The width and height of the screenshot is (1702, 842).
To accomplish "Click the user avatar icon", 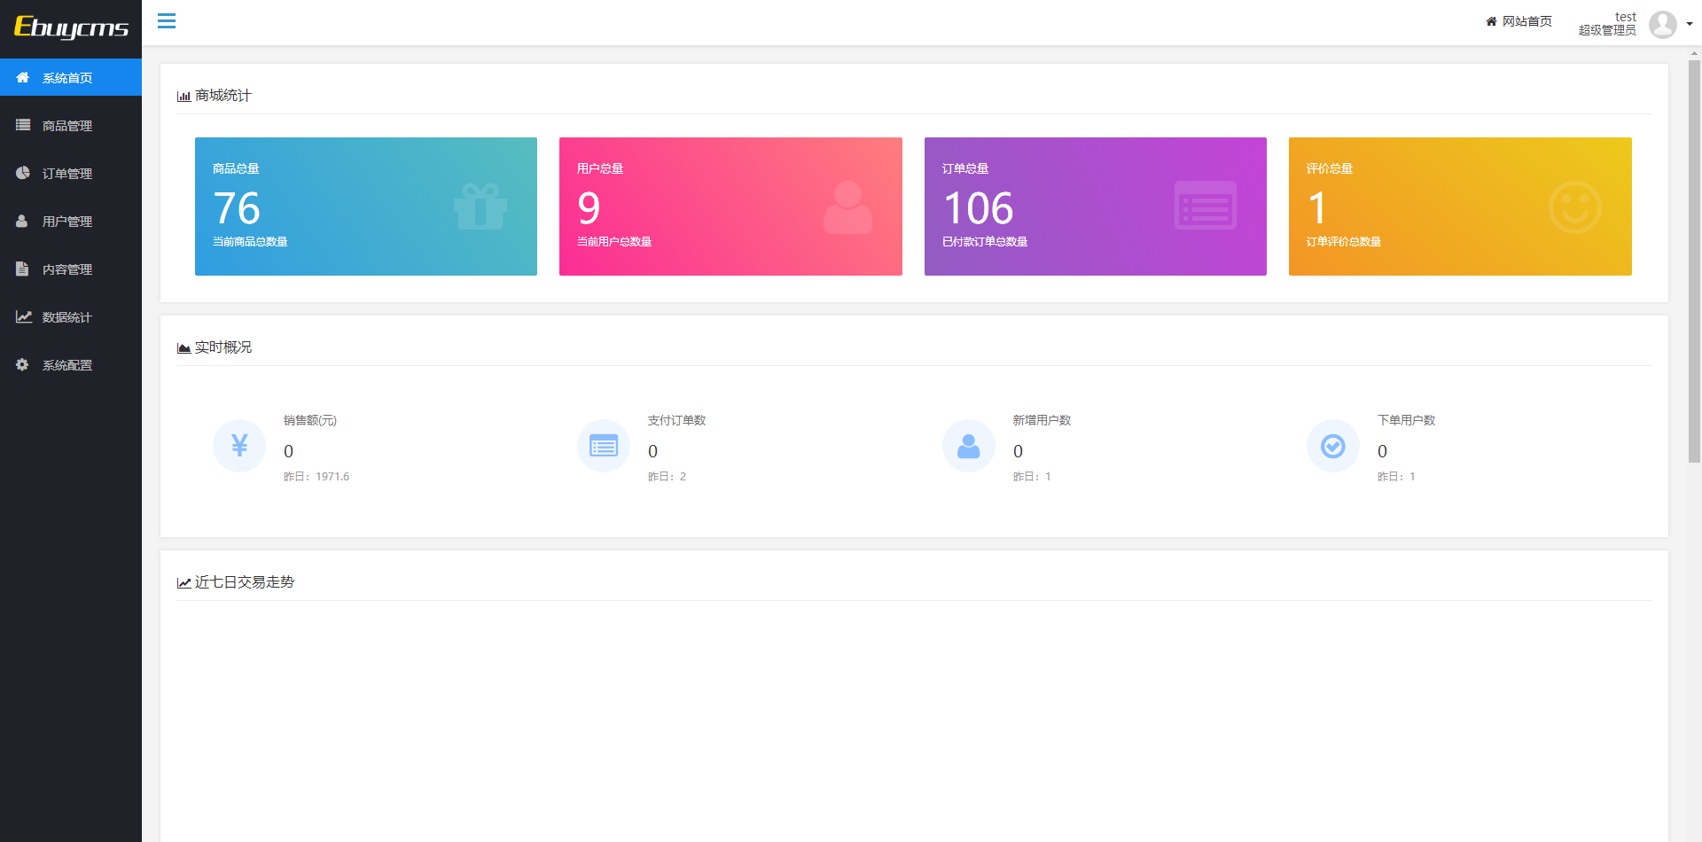I will tap(1662, 24).
